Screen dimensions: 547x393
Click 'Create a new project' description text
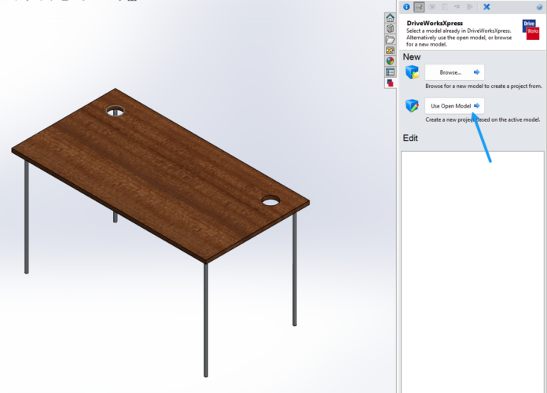coord(483,119)
